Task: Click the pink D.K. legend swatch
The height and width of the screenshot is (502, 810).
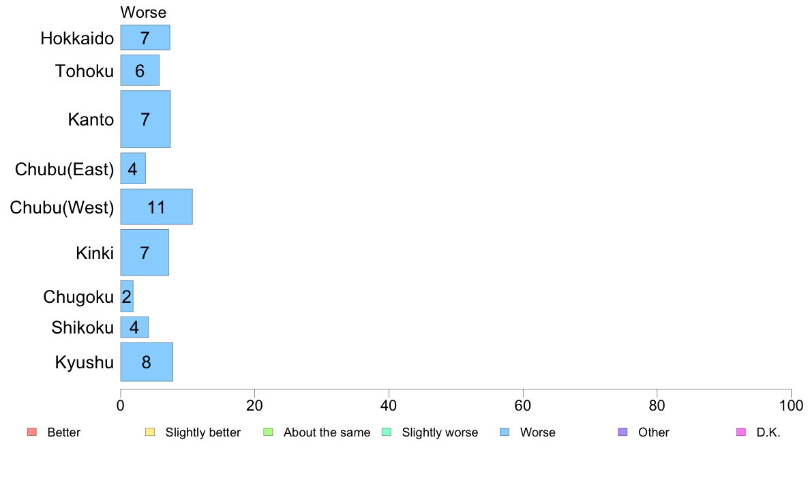Action: 740,432
